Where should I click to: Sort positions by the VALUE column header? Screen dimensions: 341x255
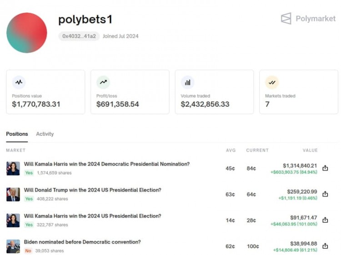[310, 150]
